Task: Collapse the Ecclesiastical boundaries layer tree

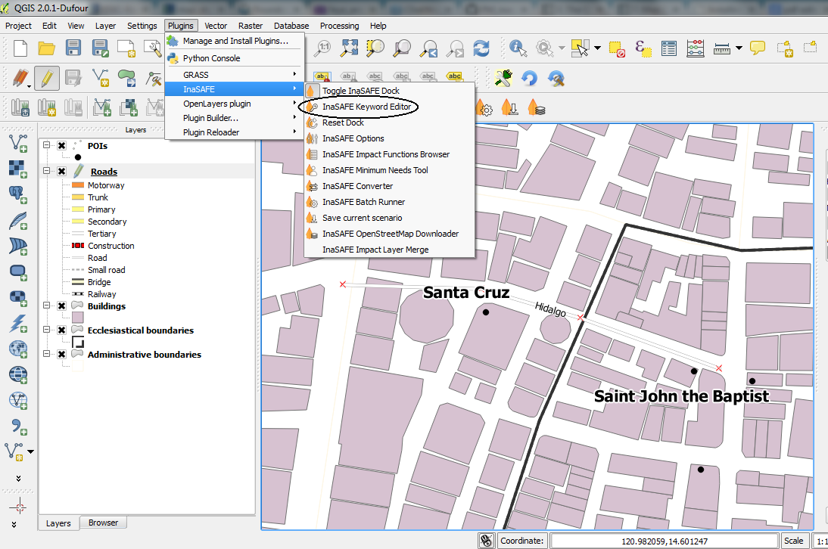Action: click(x=46, y=330)
